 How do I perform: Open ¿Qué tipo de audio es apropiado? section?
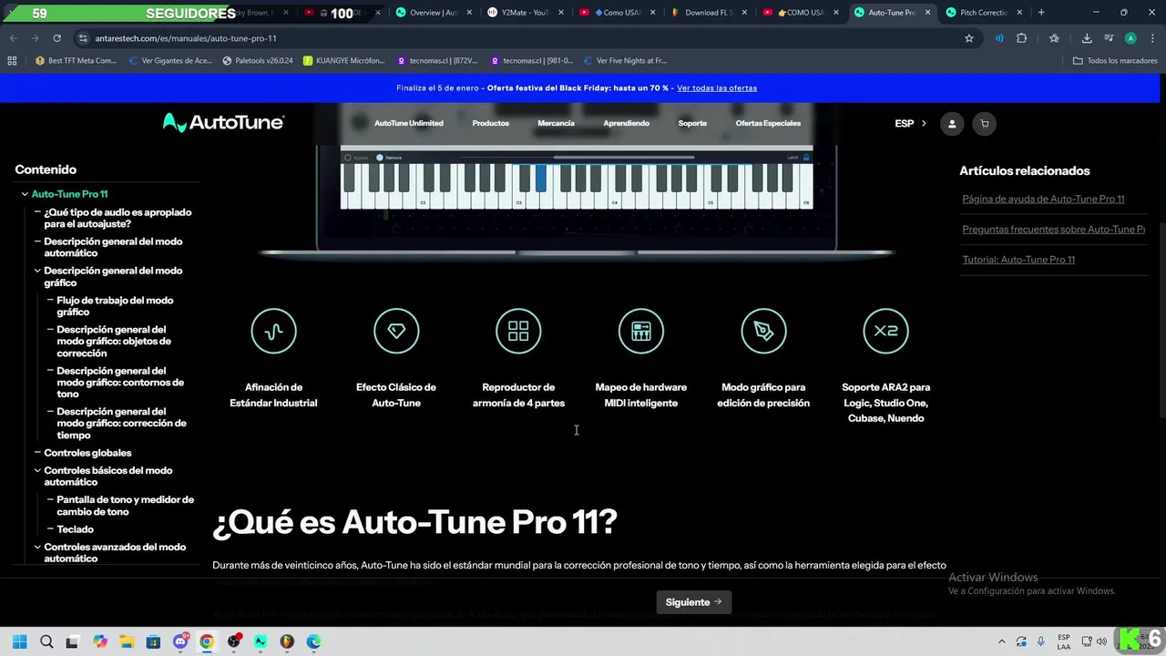point(118,218)
